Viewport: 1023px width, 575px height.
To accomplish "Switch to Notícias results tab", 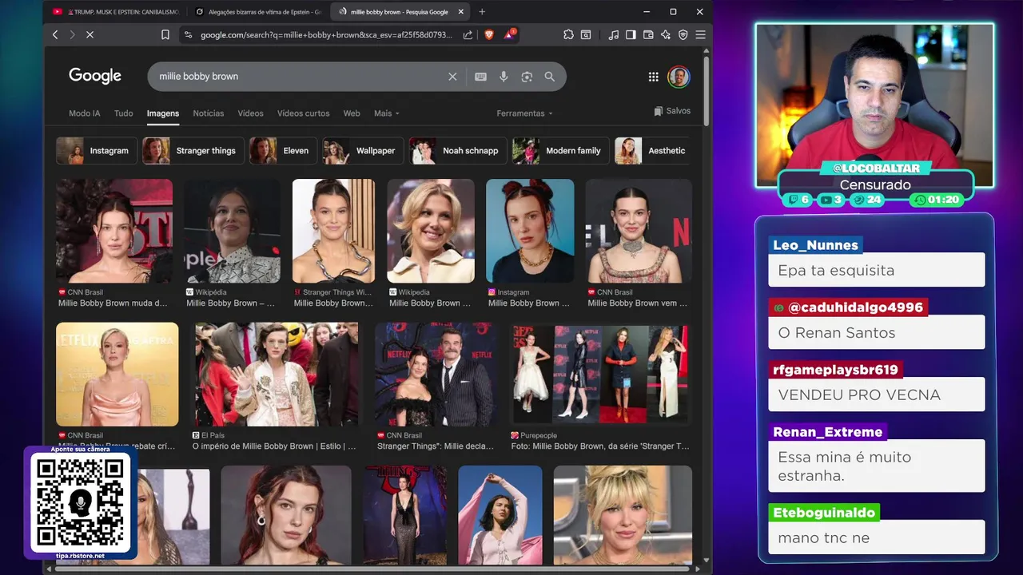I will 209,113.
